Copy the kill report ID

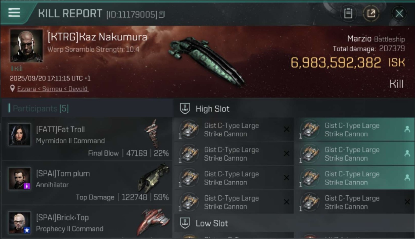(162, 15)
